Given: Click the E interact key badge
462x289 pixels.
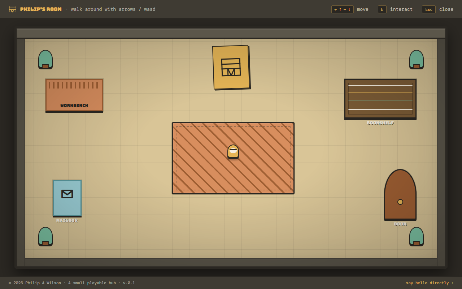Looking at the screenshot, I should coord(382,9).
